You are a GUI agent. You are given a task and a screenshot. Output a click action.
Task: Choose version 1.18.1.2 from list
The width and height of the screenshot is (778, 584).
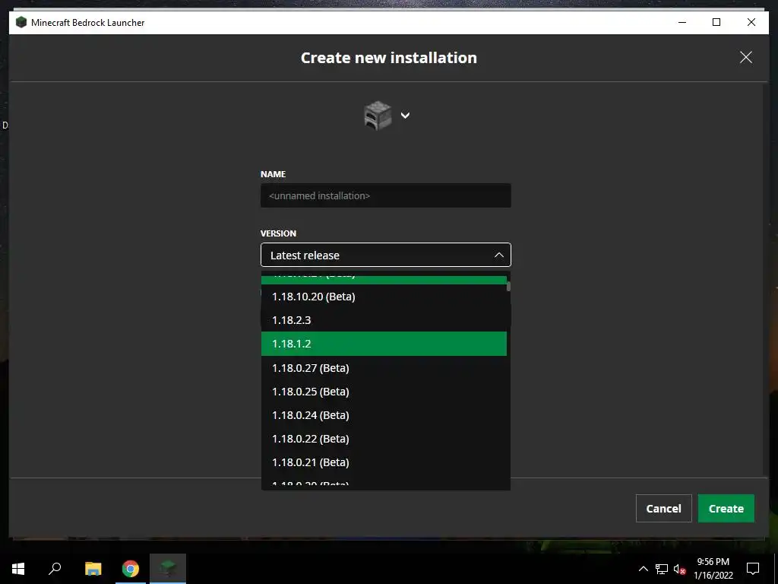[x=384, y=344]
